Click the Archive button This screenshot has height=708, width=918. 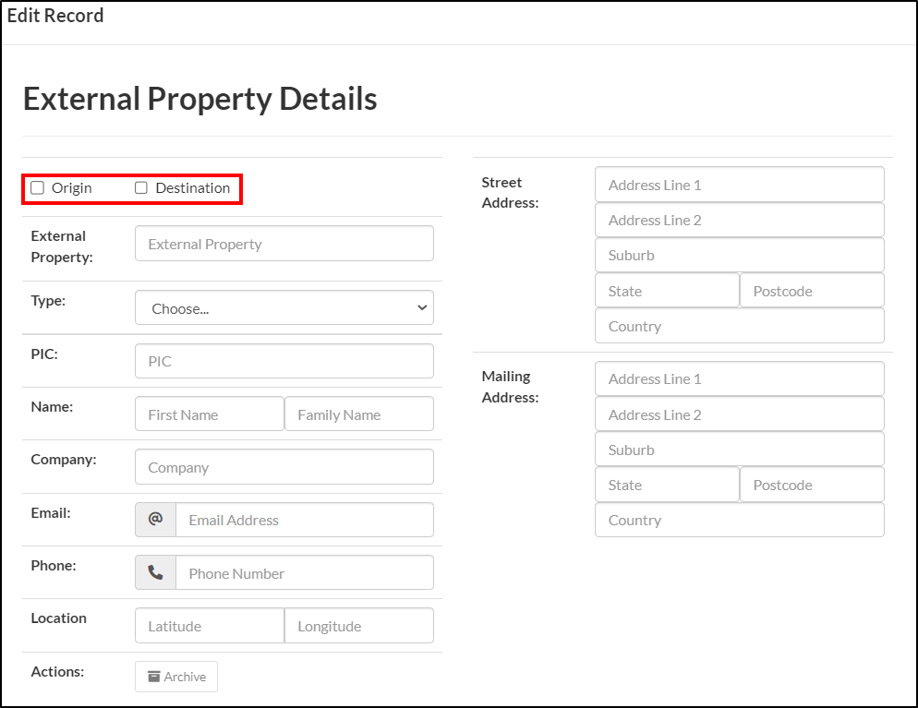[175, 677]
